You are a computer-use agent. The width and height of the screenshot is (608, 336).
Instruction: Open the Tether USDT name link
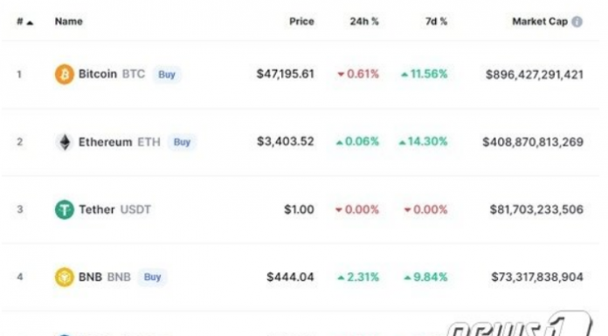(x=114, y=209)
